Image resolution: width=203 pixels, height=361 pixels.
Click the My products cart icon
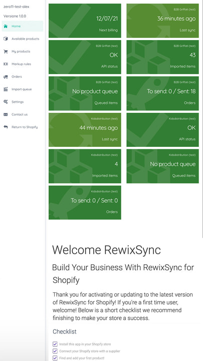point(6,51)
